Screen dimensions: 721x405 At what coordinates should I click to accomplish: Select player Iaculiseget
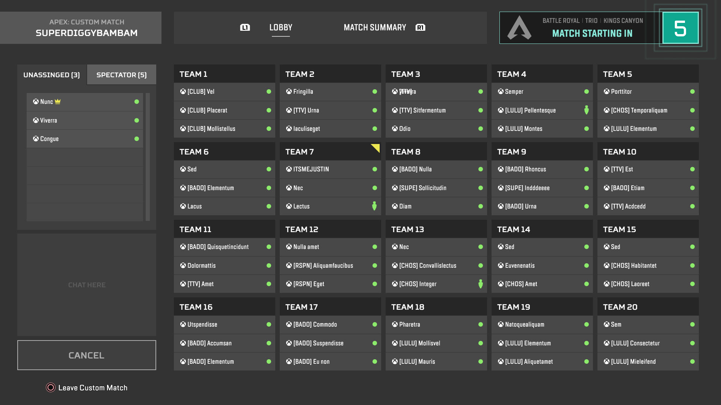pyautogui.click(x=330, y=129)
